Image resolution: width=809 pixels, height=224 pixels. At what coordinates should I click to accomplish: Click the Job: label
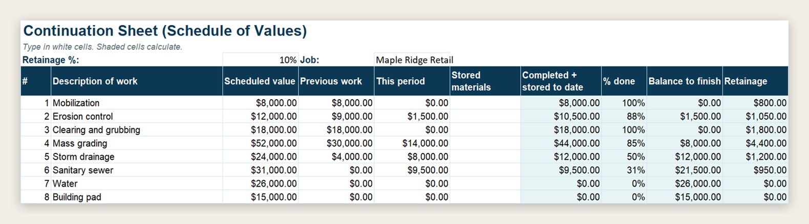pyautogui.click(x=309, y=60)
